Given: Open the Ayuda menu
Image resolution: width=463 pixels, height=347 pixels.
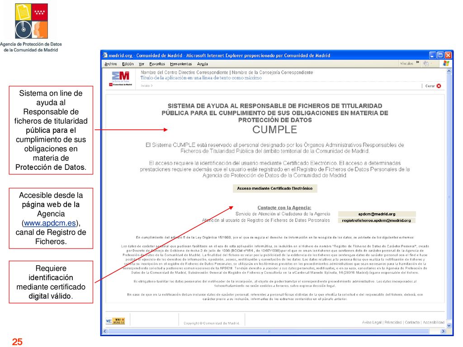Looking at the screenshot, I should [x=203, y=64].
